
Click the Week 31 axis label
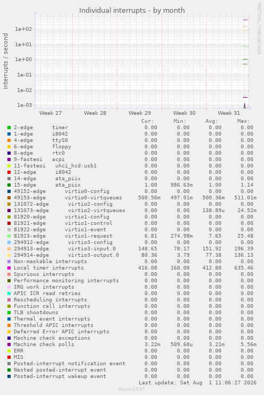(229, 113)
